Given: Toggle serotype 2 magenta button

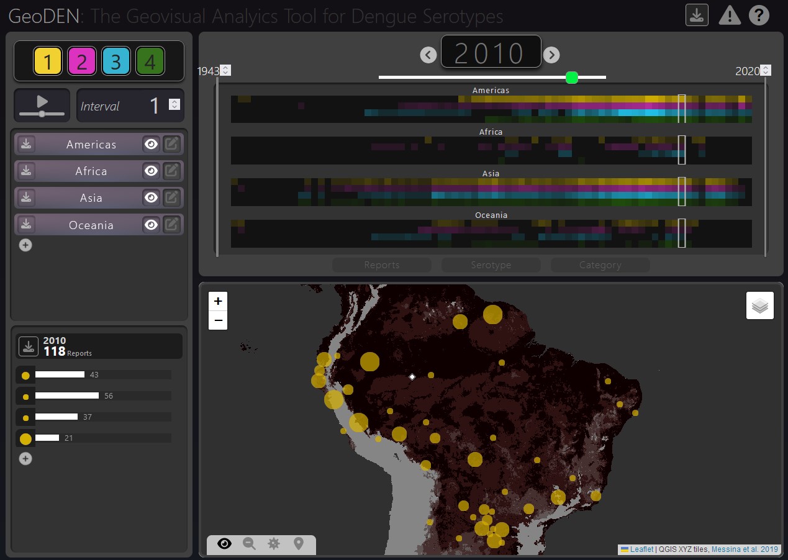Looking at the screenshot, I should coord(82,61).
